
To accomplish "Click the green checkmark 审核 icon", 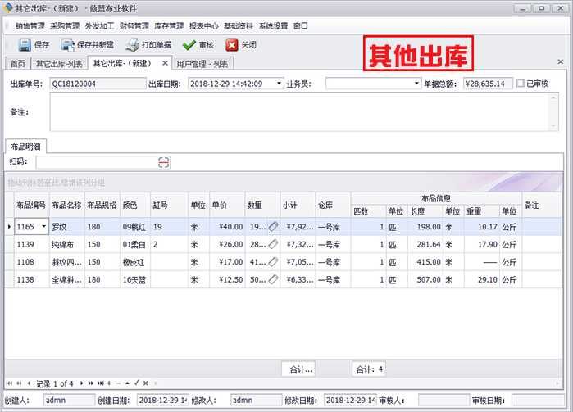I will point(189,46).
